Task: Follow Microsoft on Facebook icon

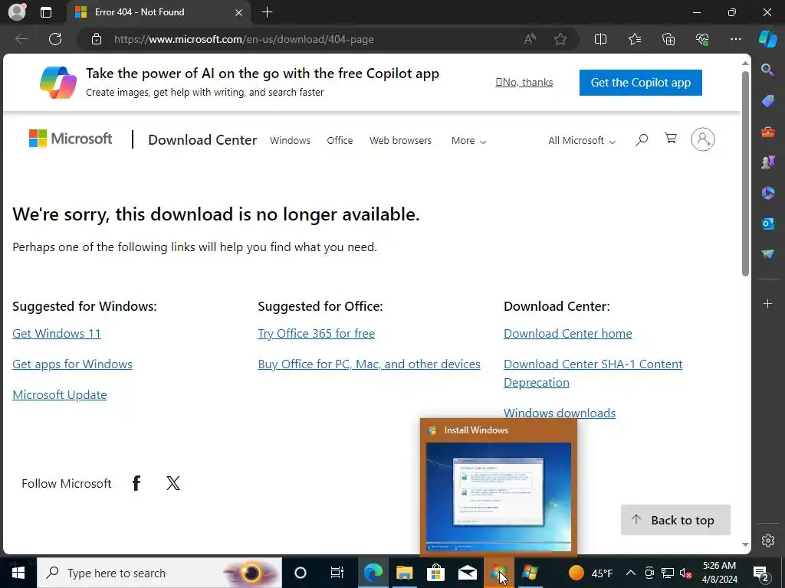Action: tap(136, 483)
